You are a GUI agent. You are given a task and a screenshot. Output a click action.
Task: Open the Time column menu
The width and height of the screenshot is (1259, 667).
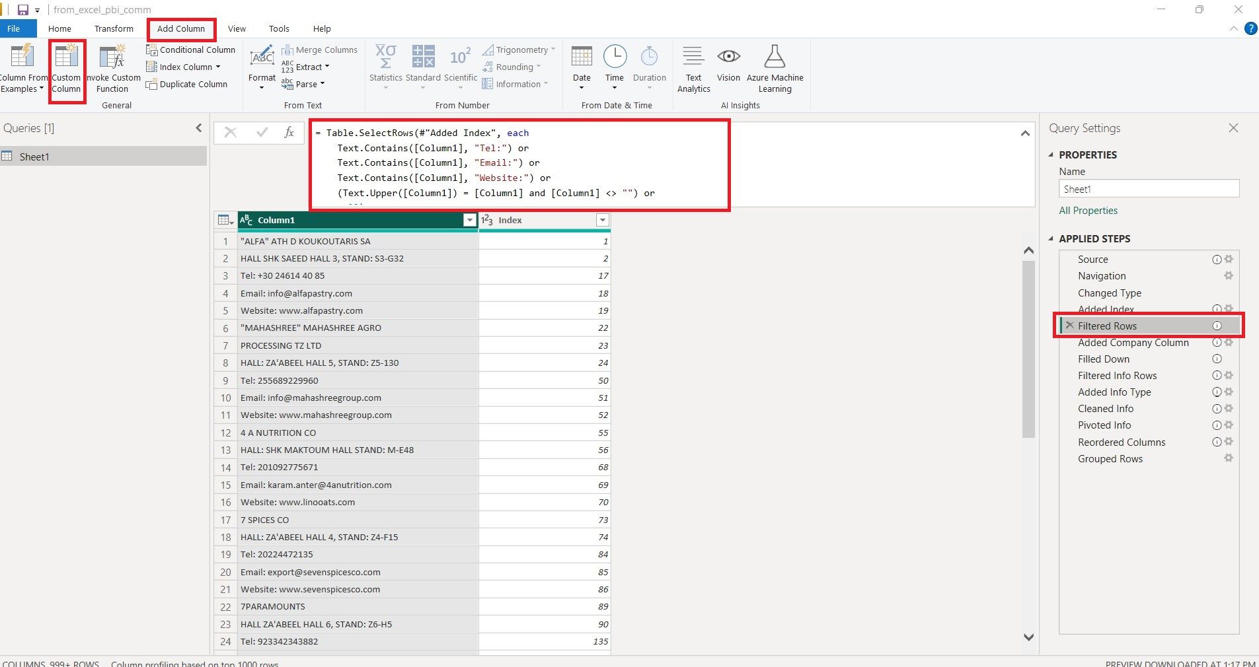click(615, 68)
